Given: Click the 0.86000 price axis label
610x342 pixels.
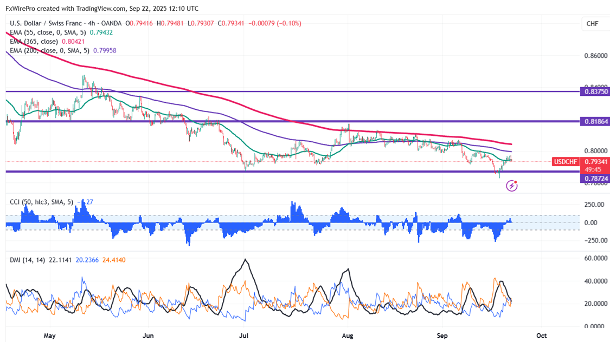Looking at the screenshot, I should [x=595, y=56].
